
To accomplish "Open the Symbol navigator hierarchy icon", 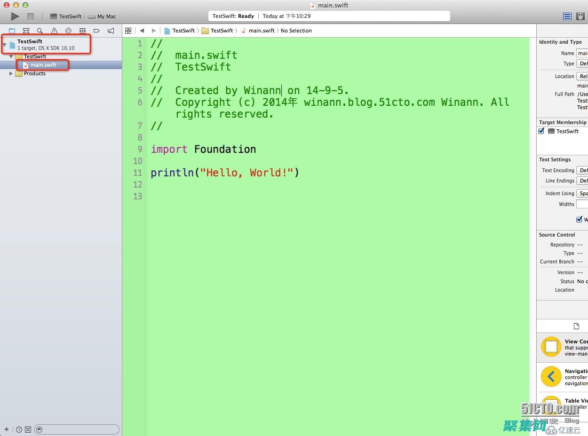I will tap(26, 31).
